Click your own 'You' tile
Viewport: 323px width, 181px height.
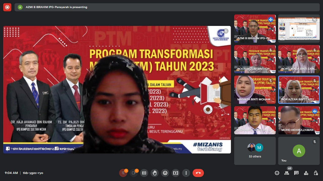pyautogui.click(x=299, y=151)
